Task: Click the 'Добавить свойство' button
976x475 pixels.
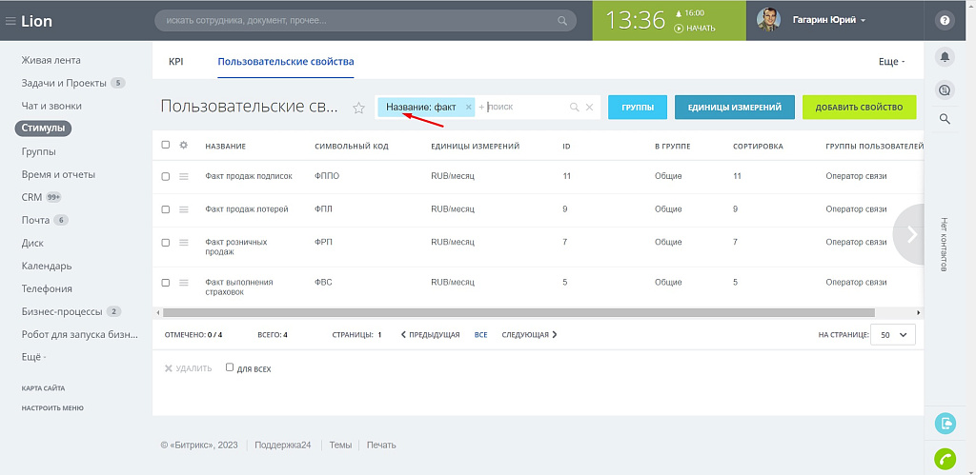Action: (859, 108)
